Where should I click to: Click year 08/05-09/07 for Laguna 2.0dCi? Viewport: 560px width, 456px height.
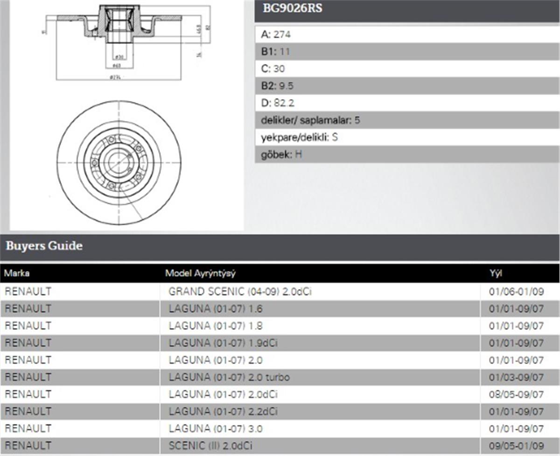(516, 395)
